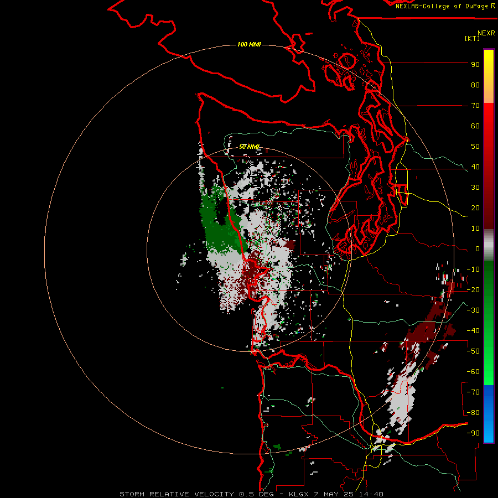Select the -90 value on the velocity scale

(x=473, y=433)
